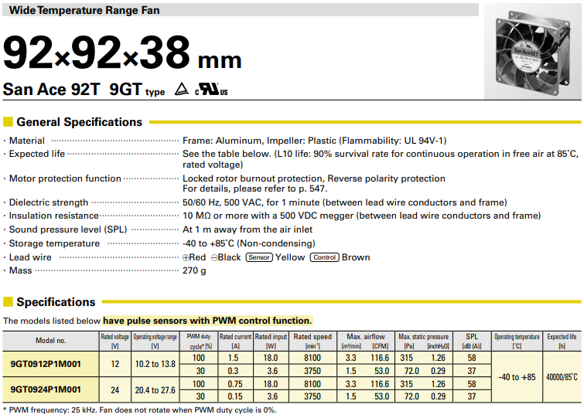The width and height of the screenshot is (584, 418).
Task: Click the yellow square beside the lower Specifications heading
Action: (x=8, y=302)
